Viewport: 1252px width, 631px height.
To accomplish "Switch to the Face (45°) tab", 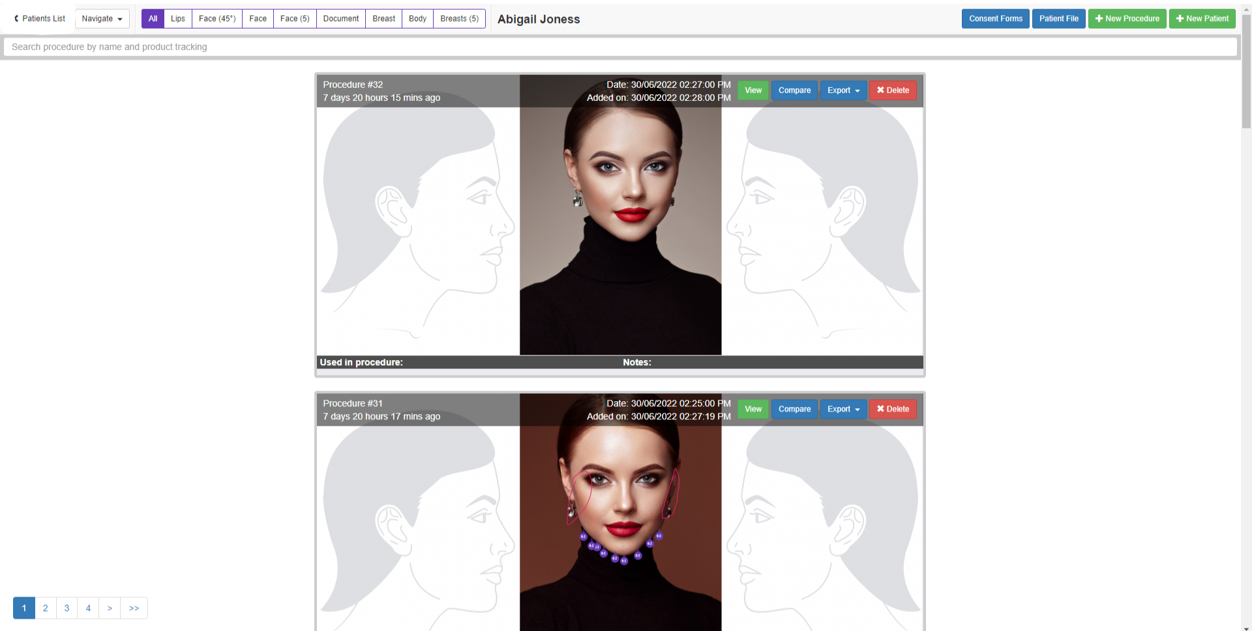I will pyautogui.click(x=216, y=19).
